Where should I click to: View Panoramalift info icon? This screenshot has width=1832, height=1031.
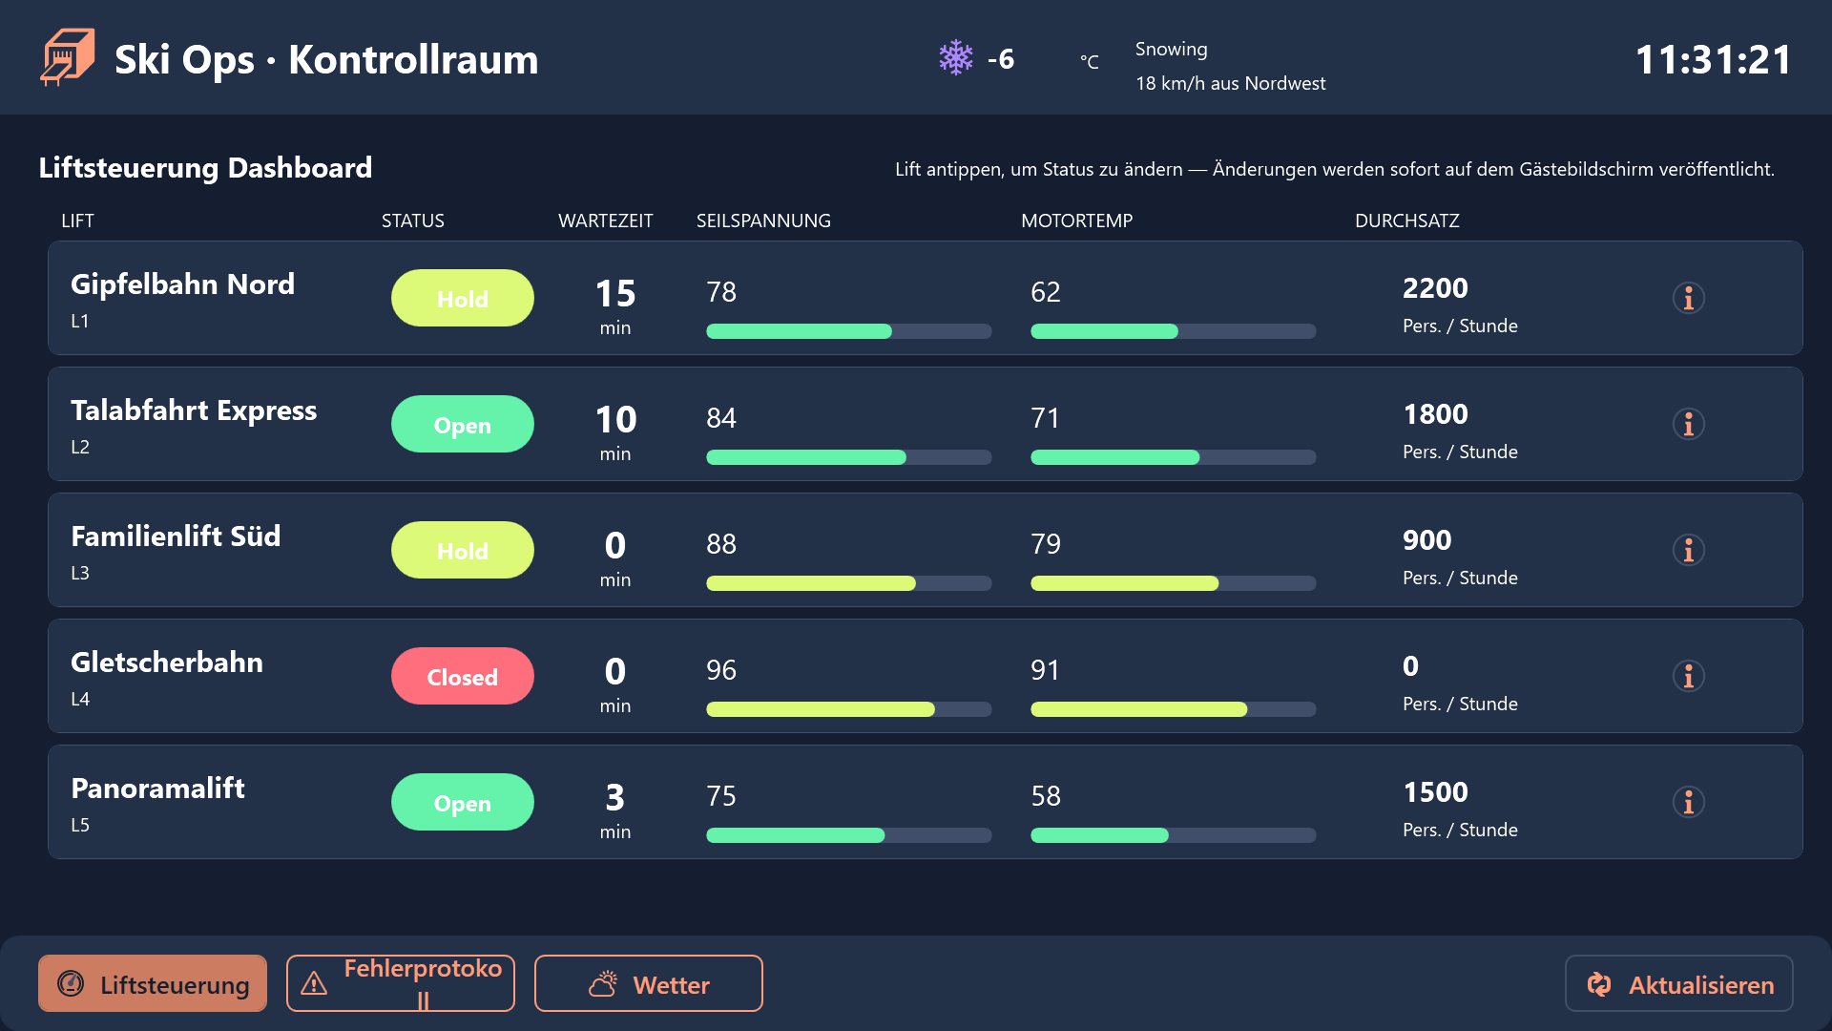point(1688,802)
